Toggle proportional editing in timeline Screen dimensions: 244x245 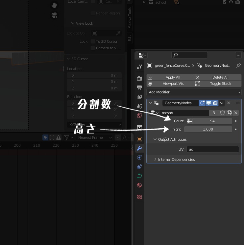(118, 137)
